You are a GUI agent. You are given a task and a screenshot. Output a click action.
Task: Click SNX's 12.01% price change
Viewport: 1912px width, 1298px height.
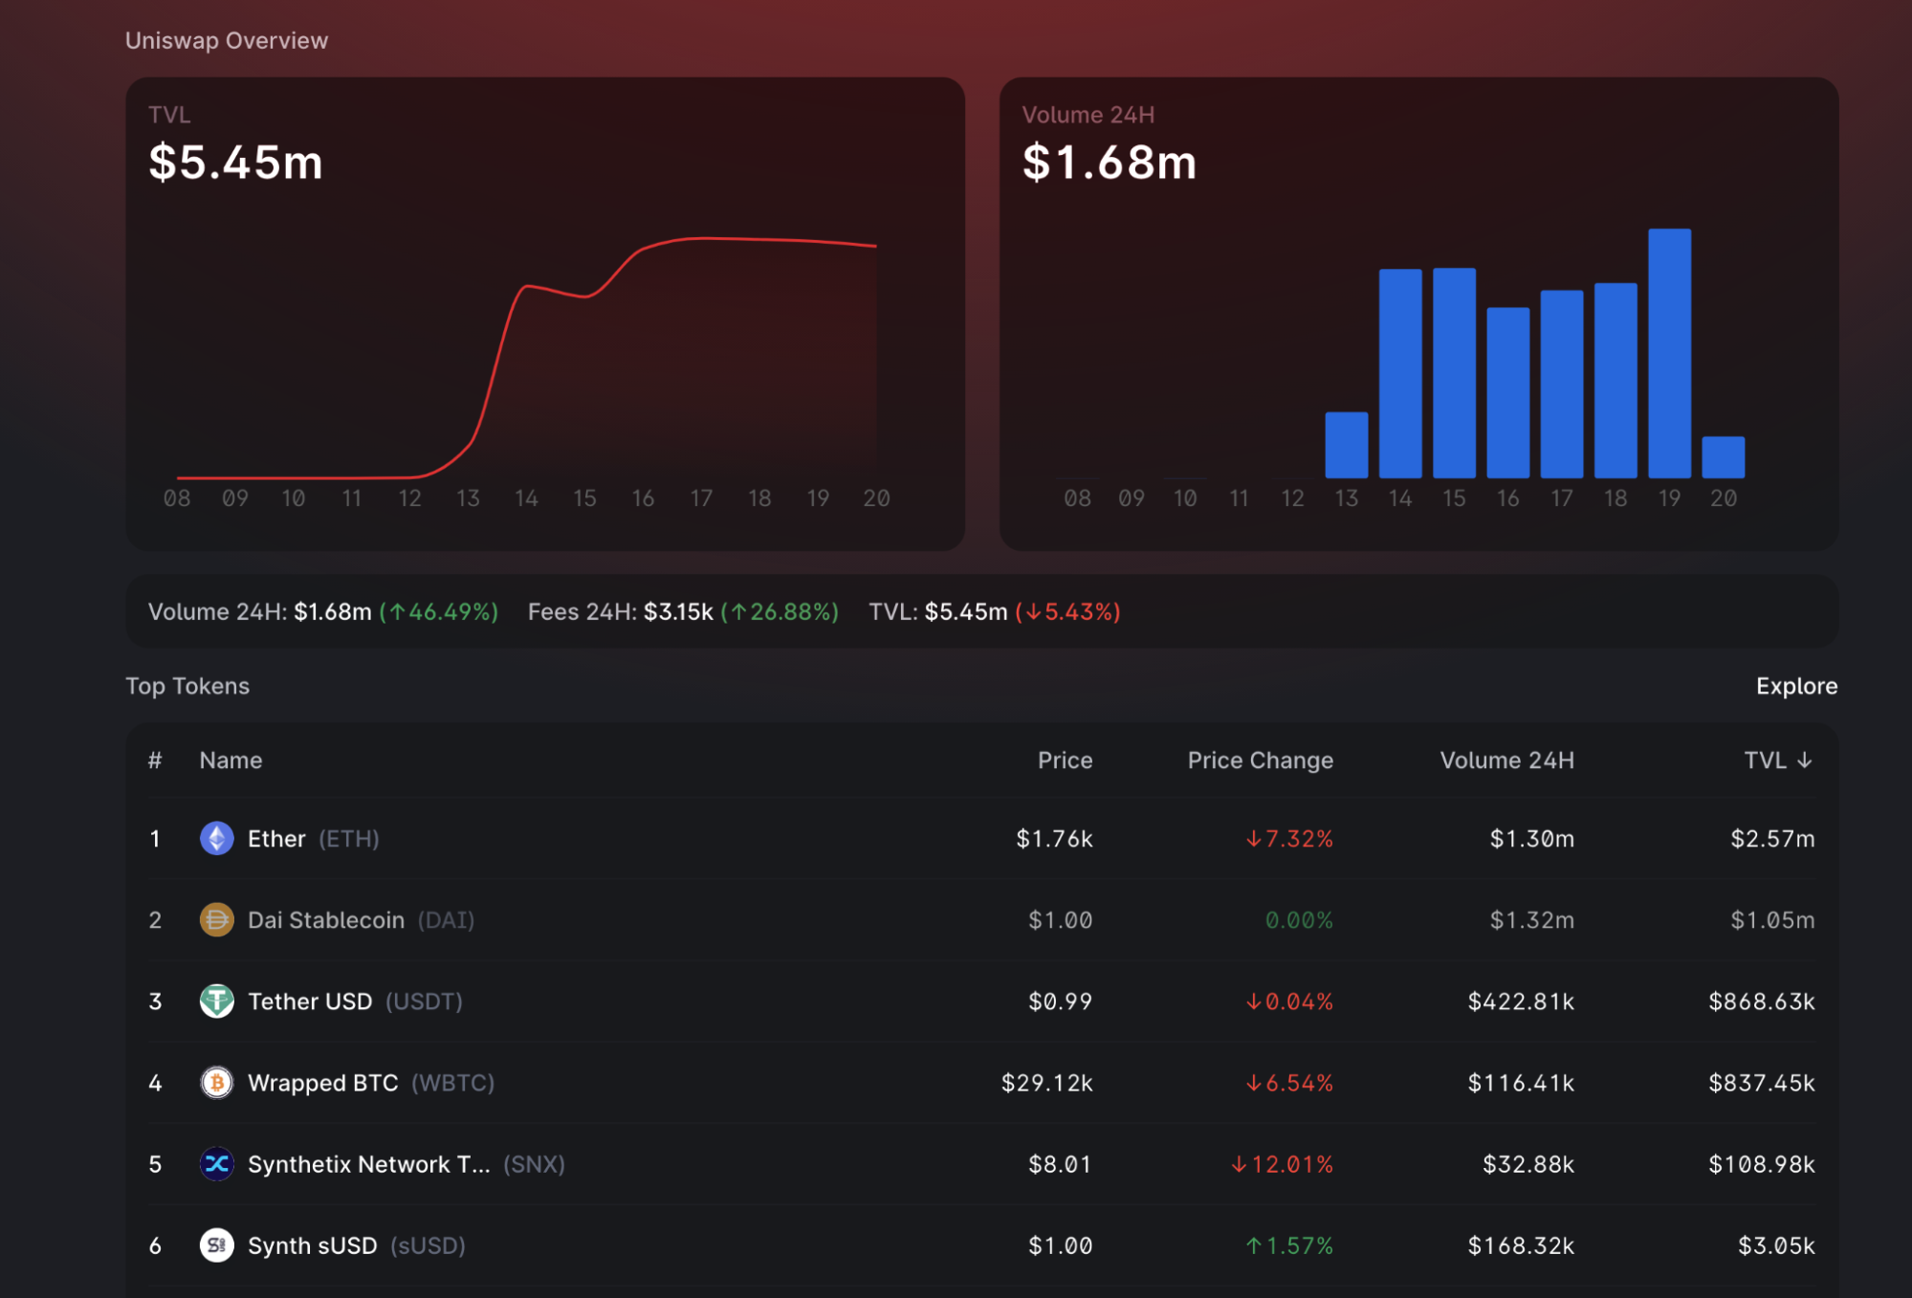1282,1164
